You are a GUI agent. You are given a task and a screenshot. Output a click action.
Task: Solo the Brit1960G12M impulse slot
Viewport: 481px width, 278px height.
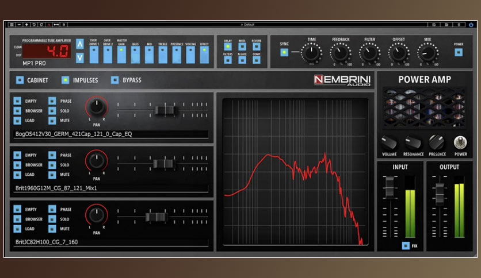coord(52,165)
